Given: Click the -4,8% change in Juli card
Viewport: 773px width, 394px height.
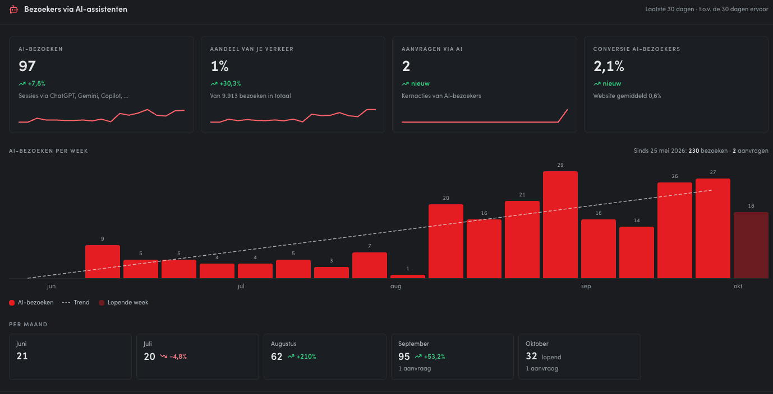Looking at the screenshot, I should (178, 357).
